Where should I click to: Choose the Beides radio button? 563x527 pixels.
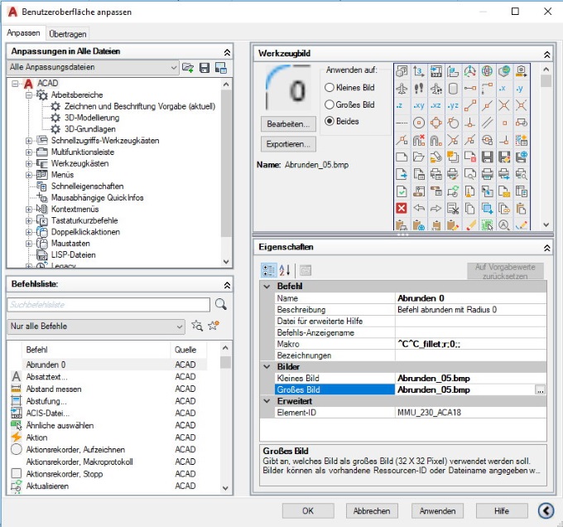(330, 121)
